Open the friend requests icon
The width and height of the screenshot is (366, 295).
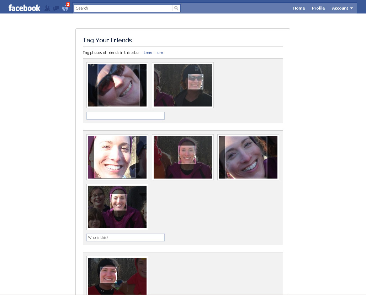(47, 9)
